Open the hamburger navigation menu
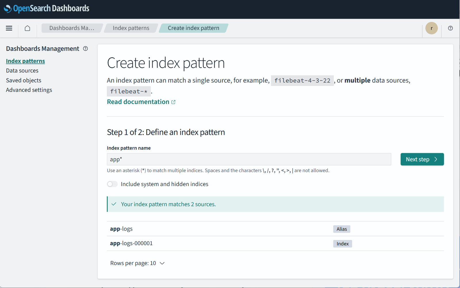Image resolution: width=460 pixels, height=288 pixels. (9, 28)
